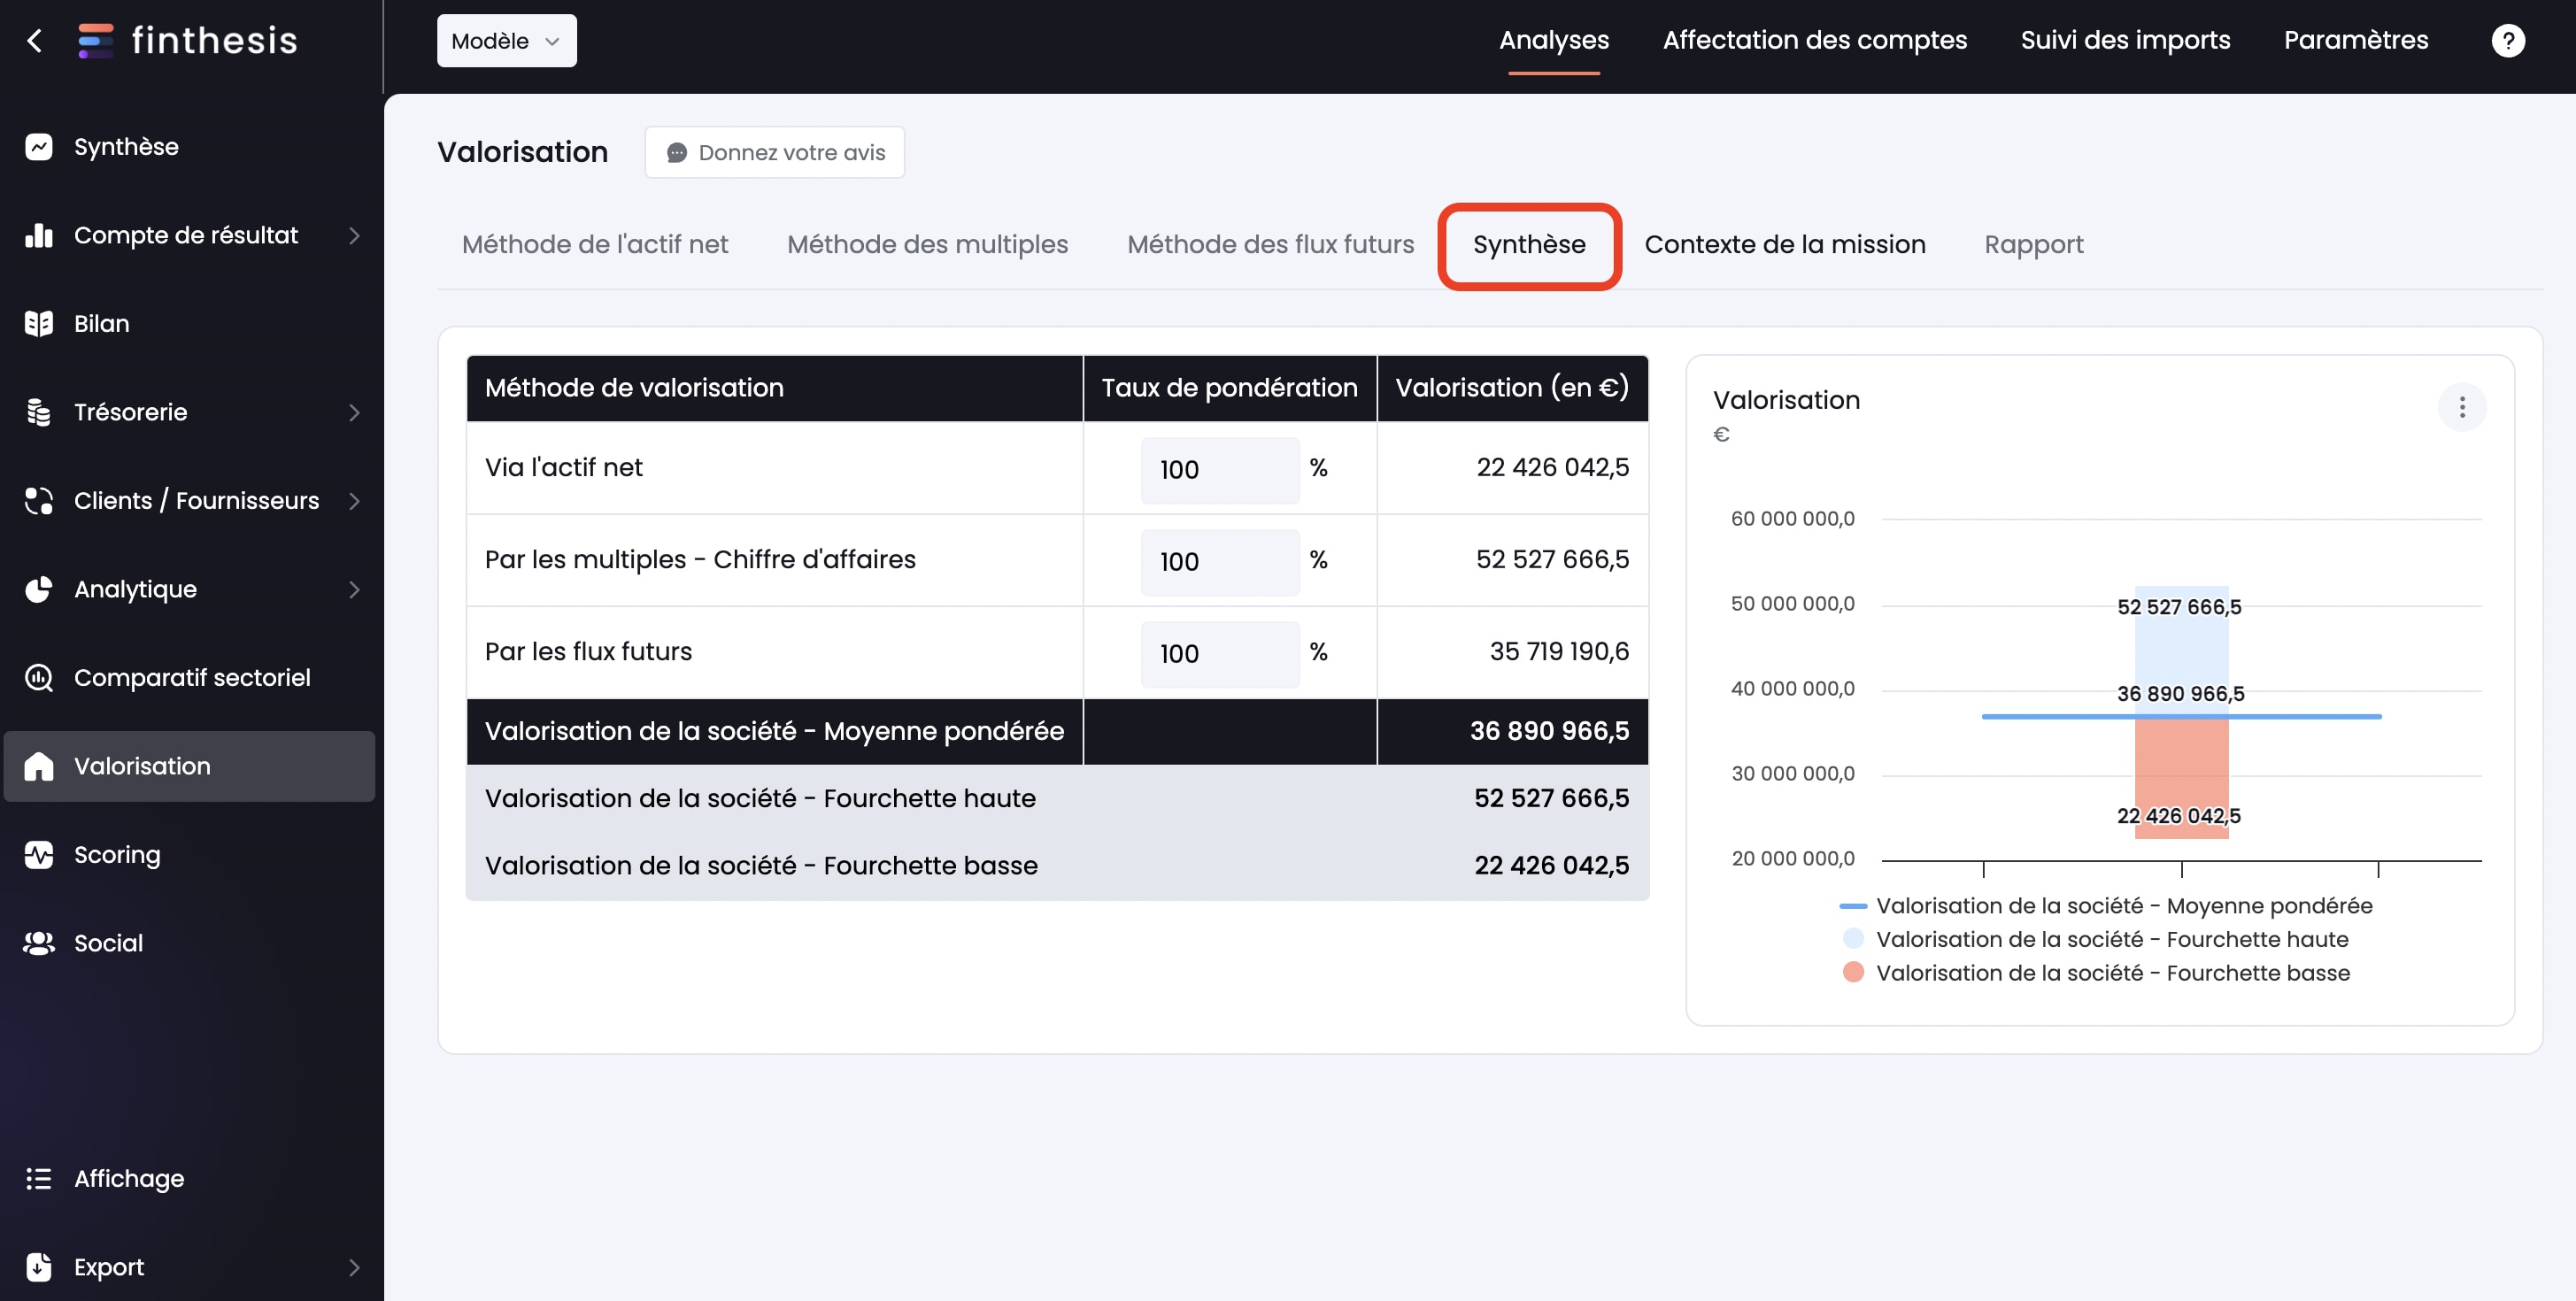Screen dimensions: 2576x1301
Task: Click the blue weighted average line
Action: 2181,717
